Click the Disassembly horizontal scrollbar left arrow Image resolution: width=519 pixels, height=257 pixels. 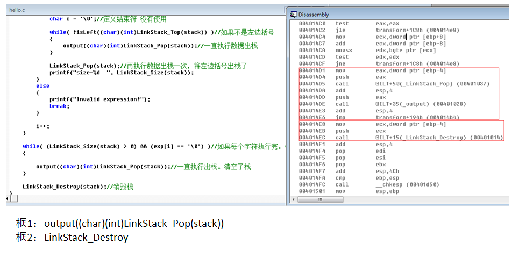[x=293, y=199]
